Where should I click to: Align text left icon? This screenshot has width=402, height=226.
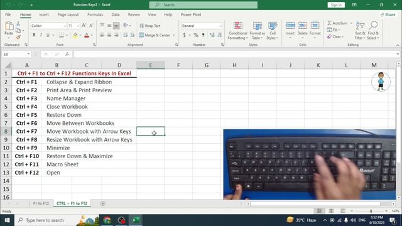click(102, 35)
